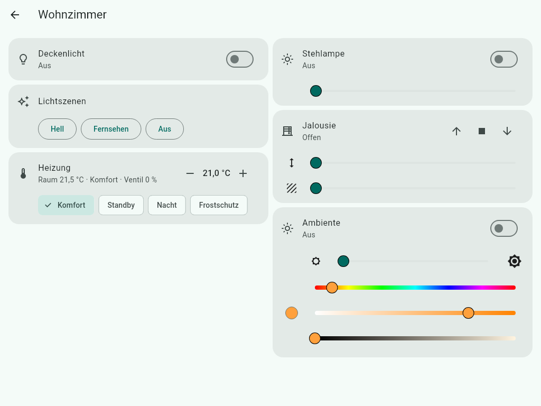The image size is (541, 406).
Task: Click the Jalousie blinds icon
Action: tap(287, 131)
